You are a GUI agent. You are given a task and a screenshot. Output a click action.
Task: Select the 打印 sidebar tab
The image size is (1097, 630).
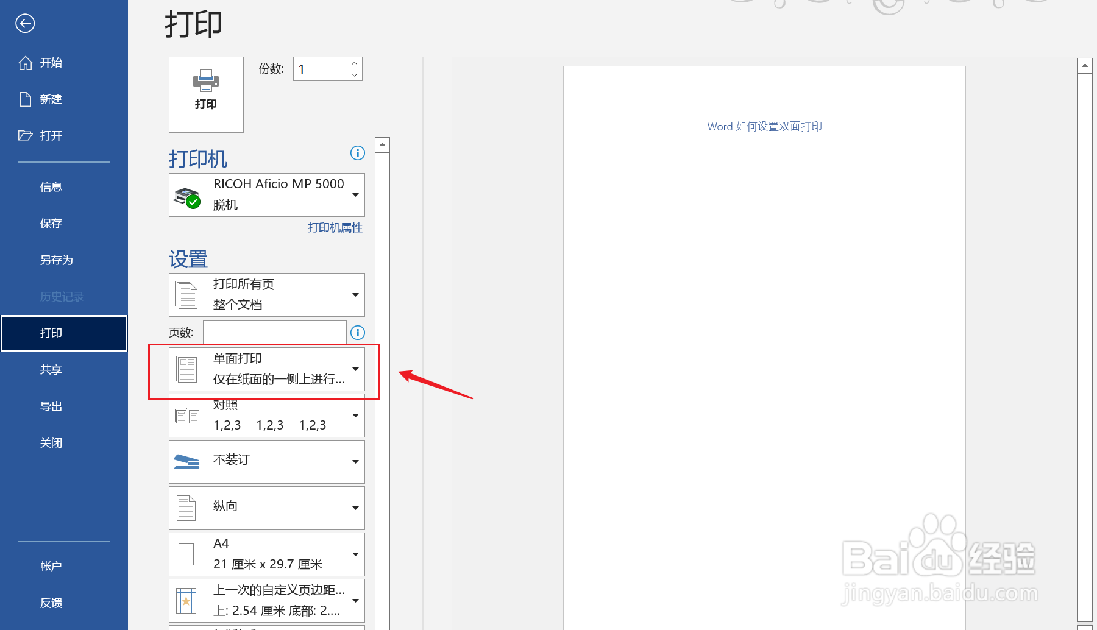click(64, 333)
